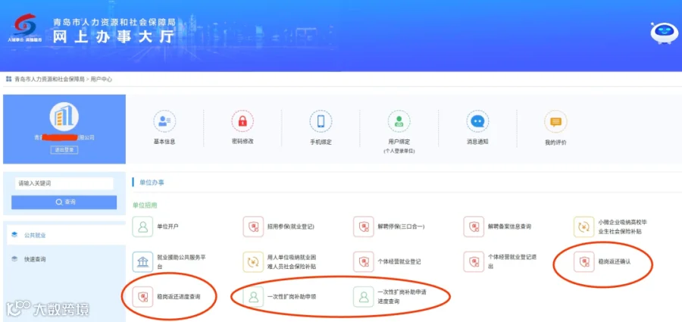The image size is (682, 322).
Task: Click the 一次性扩岗补助申领 text link
Action: 292,297
